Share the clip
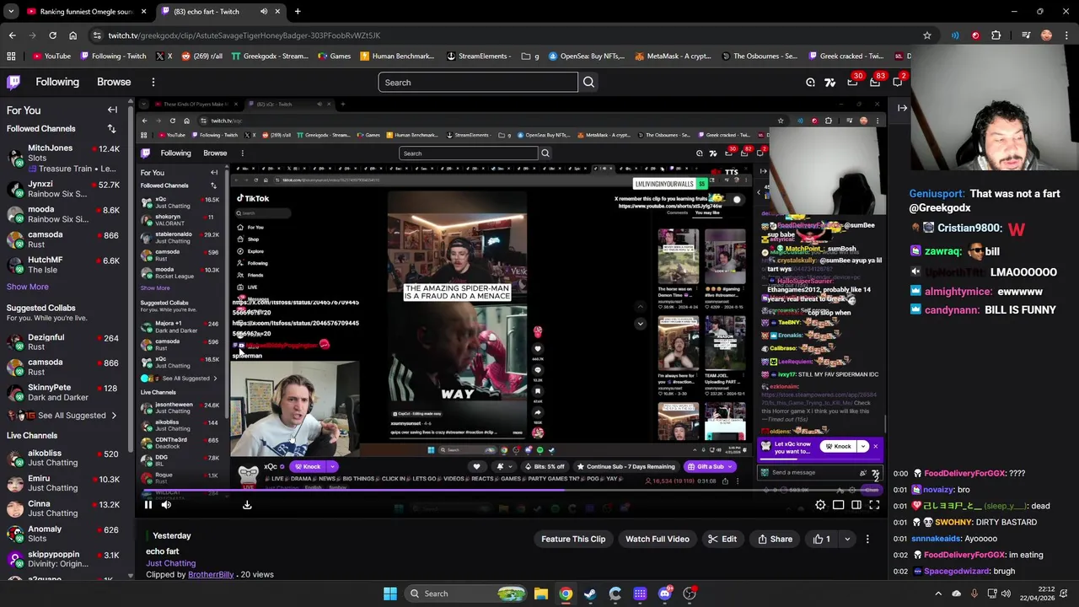1079x607 pixels. point(775,539)
